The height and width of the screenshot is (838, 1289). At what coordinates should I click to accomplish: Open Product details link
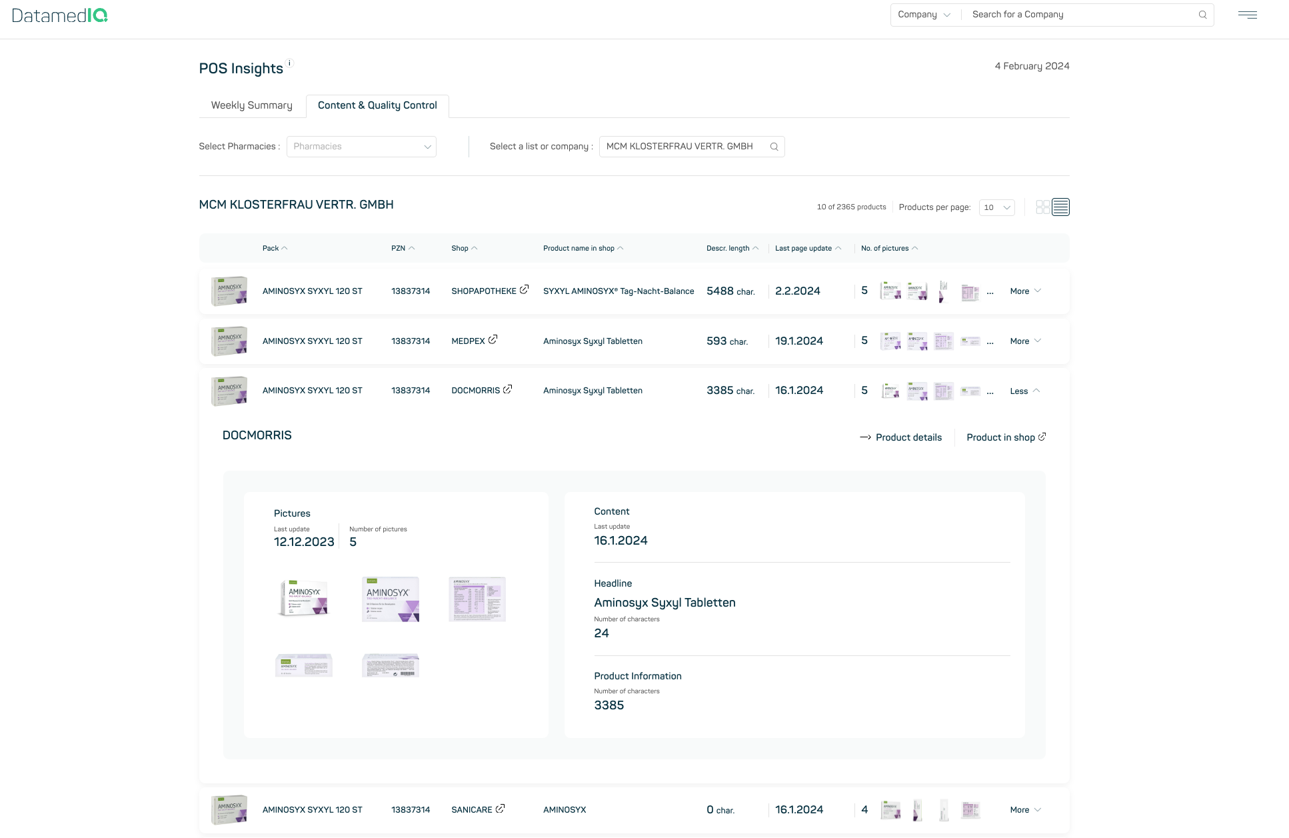900,437
